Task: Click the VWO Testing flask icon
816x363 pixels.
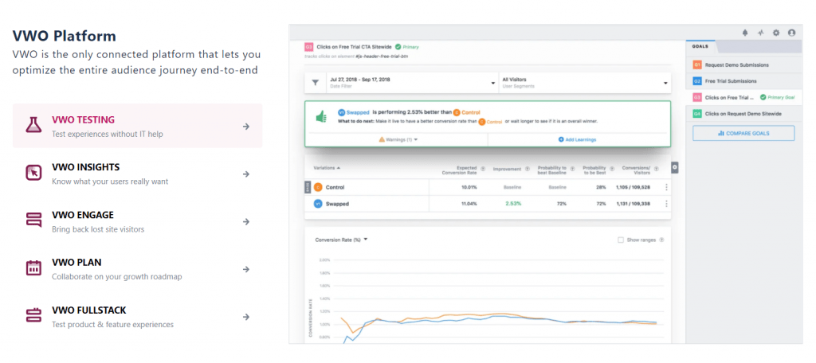Action: (33, 125)
